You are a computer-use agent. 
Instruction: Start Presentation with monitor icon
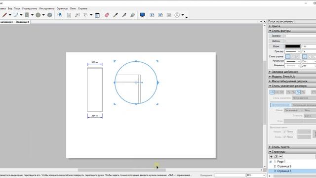[x=142, y=15]
